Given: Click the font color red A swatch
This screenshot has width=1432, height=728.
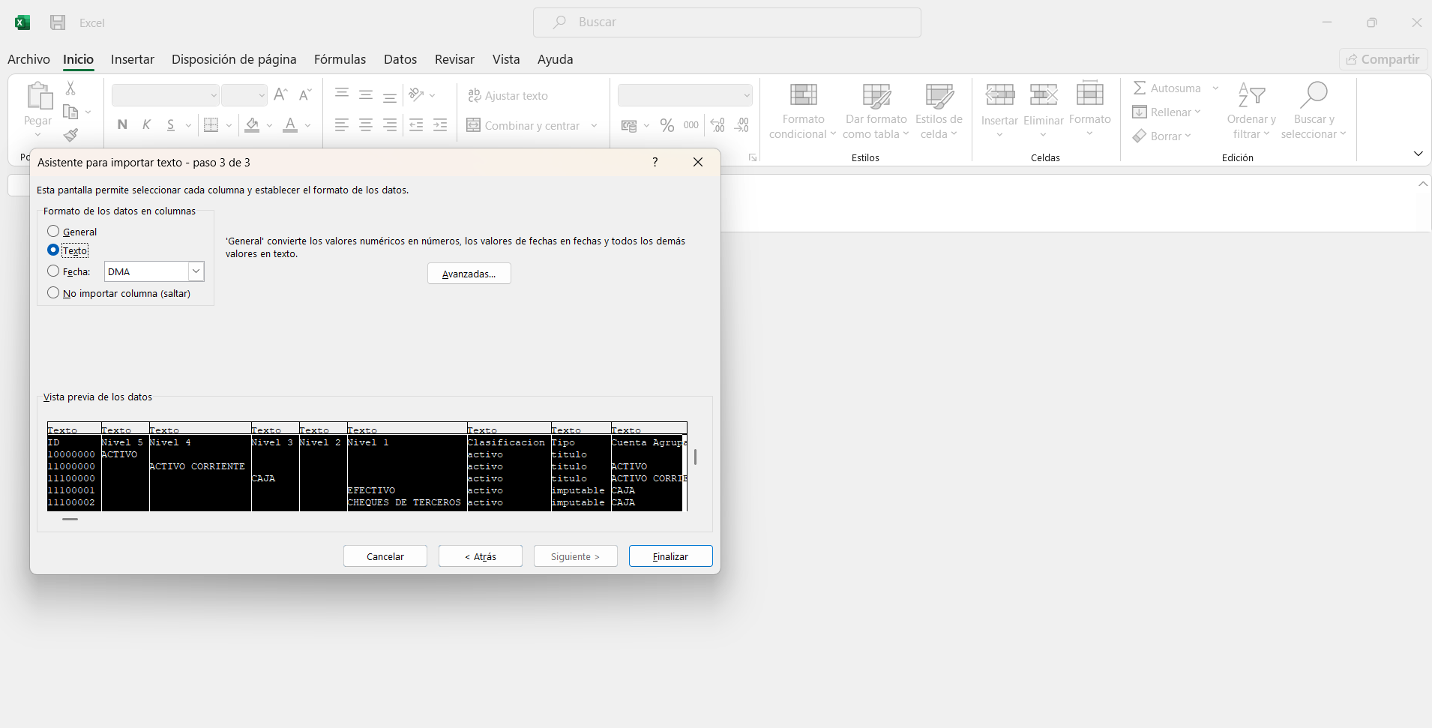Looking at the screenshot, I should coord(290,125).
